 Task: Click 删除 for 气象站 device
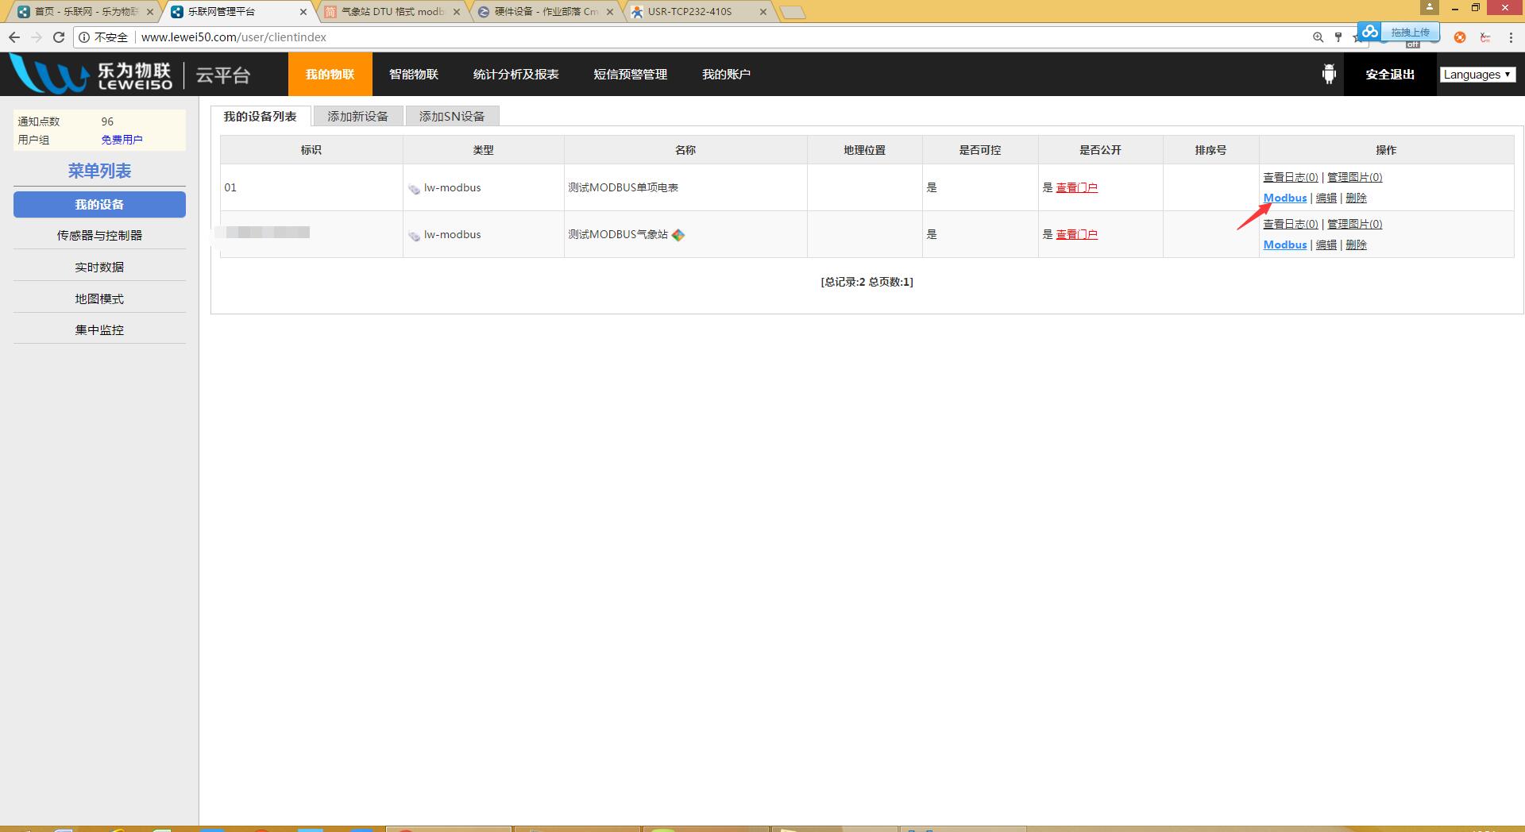click(x=1356, y=245)
